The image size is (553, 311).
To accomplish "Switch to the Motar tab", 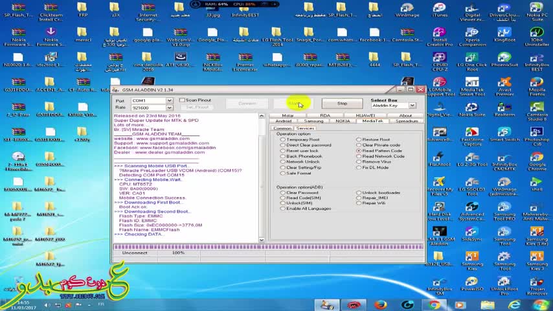I will tap(288, 115).
